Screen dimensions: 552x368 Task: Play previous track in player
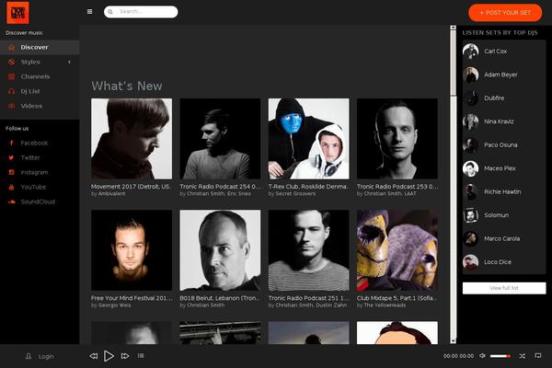[x=94, y=356]
